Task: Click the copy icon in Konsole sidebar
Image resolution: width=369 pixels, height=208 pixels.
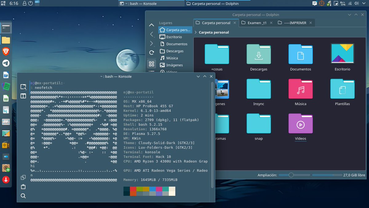Action: pyautogui.click(x=23, y=177)
